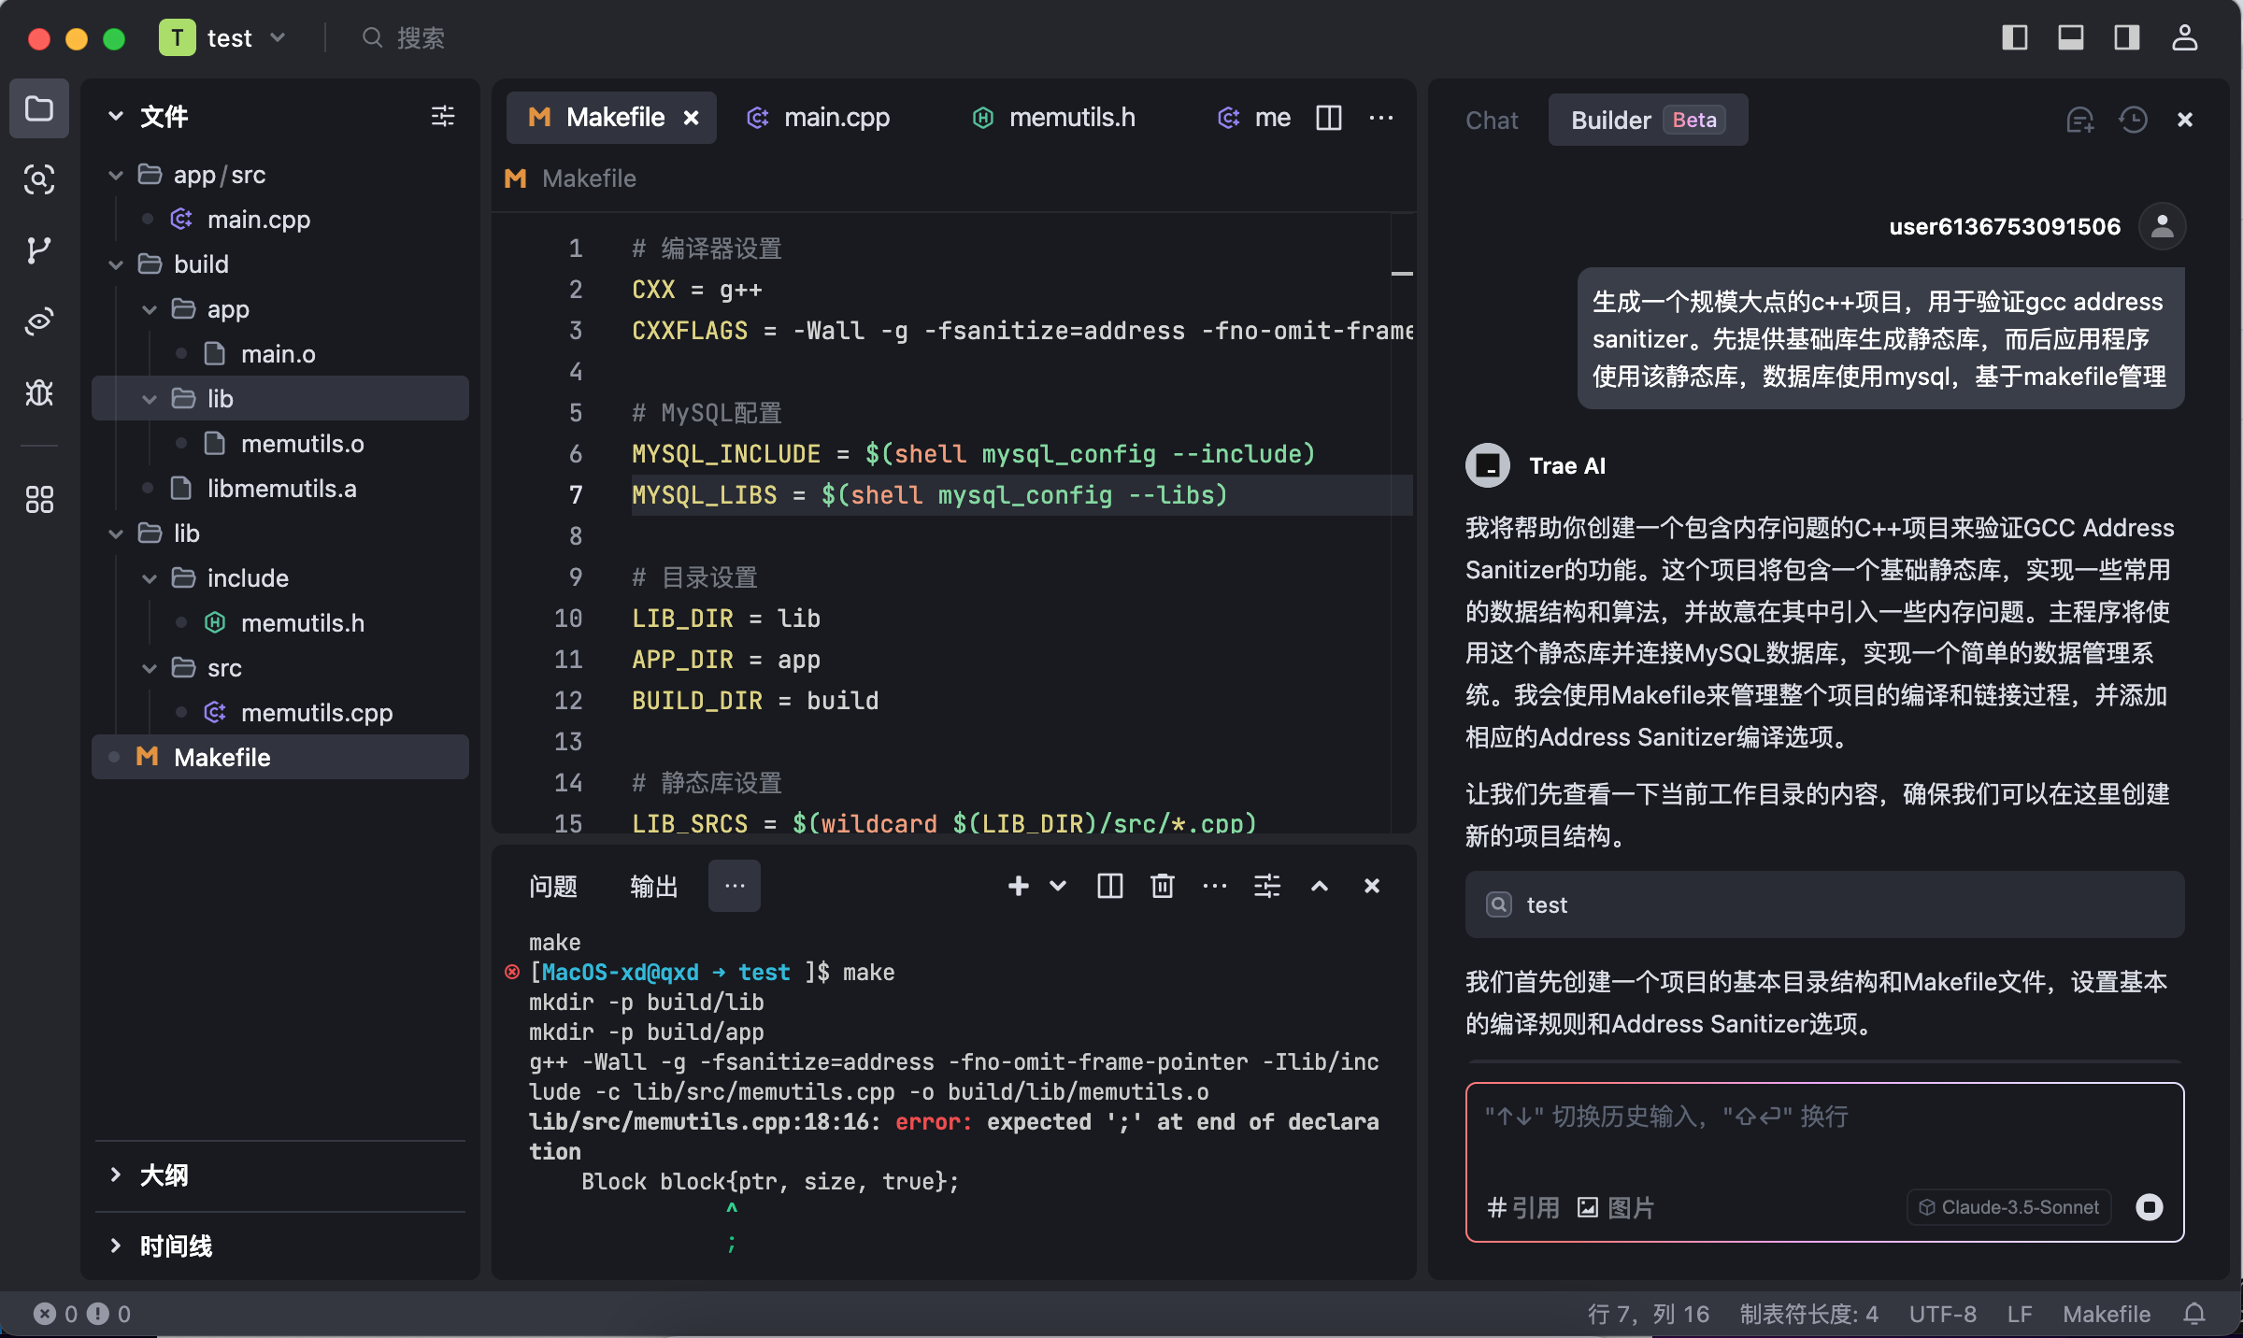Delete the terminal with trash icon
2243x1338 pixels.
[1163, 886]
